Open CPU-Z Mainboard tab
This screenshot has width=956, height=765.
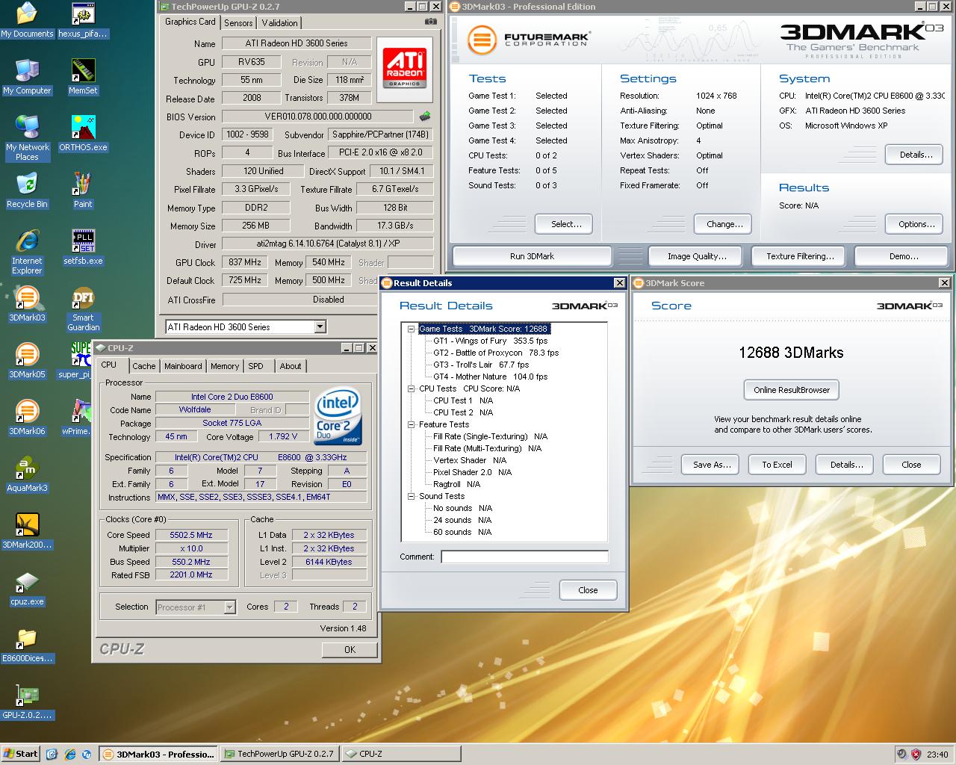point(183,366)
